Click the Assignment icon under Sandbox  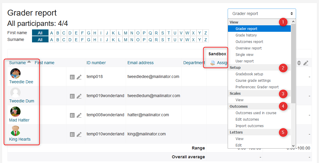click(213, 63)
